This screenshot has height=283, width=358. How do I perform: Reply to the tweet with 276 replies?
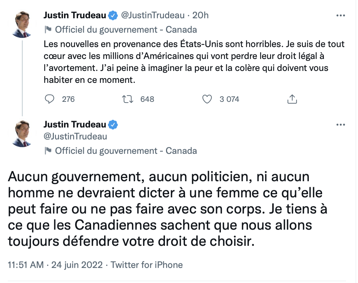(50, 99)
